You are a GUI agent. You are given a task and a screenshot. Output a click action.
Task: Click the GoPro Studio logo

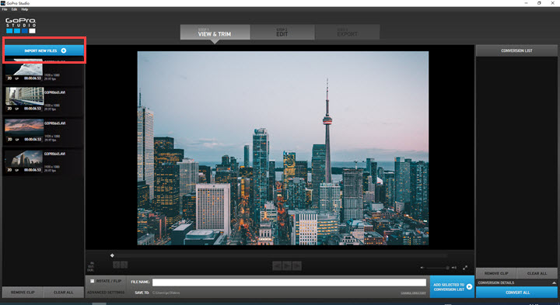[x=21, y=26]
